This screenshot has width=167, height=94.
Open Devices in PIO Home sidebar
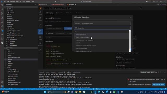pyautogui.click(x=40, y=50)
